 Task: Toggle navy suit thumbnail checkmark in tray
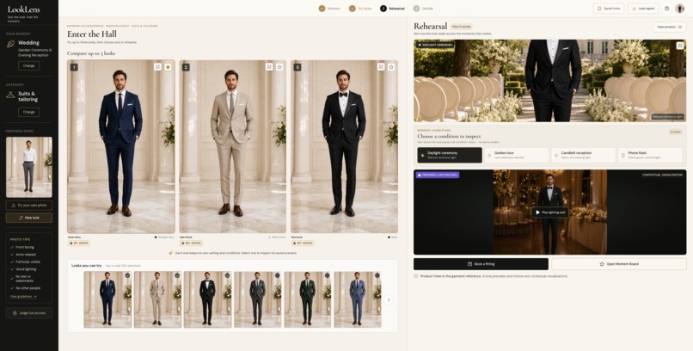pyautogui.click(x=127, y=275)
